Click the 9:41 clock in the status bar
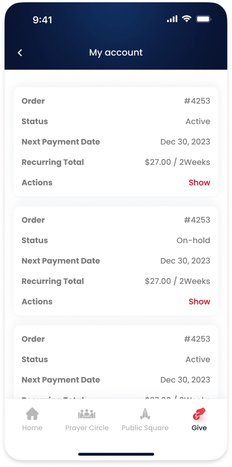The width and height of the screenshot is (232, 467). tap(42, 20)
